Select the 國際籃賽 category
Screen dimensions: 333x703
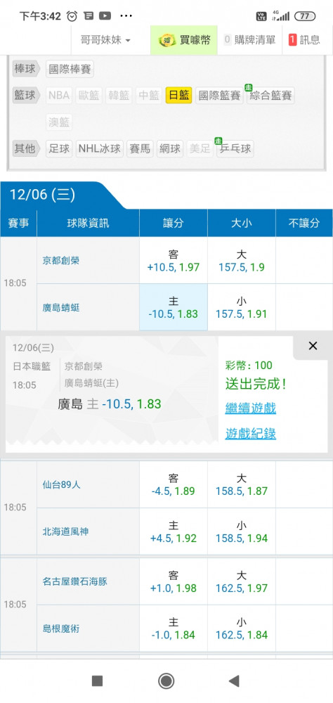pyautogui.click(x=220, y=96)
